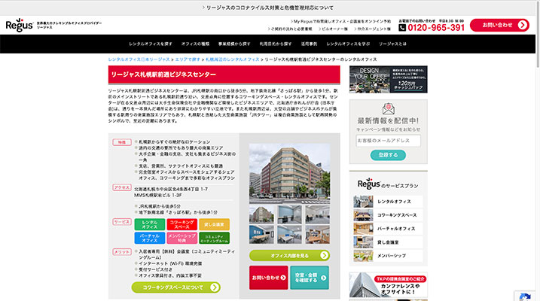Open バーチャルオフィス in the service plan list
Image resolution: width=540 pixels, height=301 pixels.
[x=388, y=229]
